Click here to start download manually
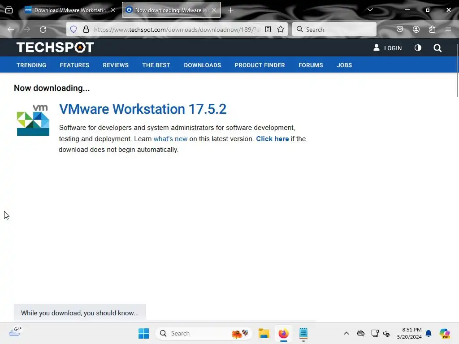 [x=272, y=139]
